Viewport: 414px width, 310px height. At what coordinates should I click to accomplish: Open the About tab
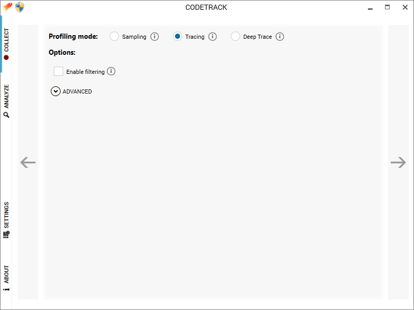(x=6, y=278)
